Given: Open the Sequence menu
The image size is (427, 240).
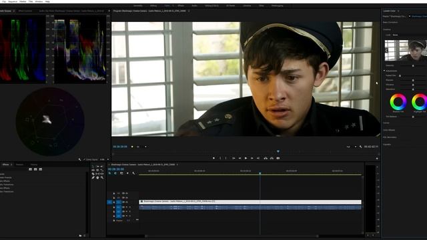Looking at the screenshot, I should point(13,1).
